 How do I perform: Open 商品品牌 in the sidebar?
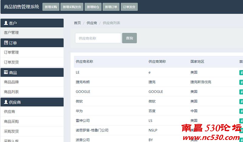click(x=12, y=82)
